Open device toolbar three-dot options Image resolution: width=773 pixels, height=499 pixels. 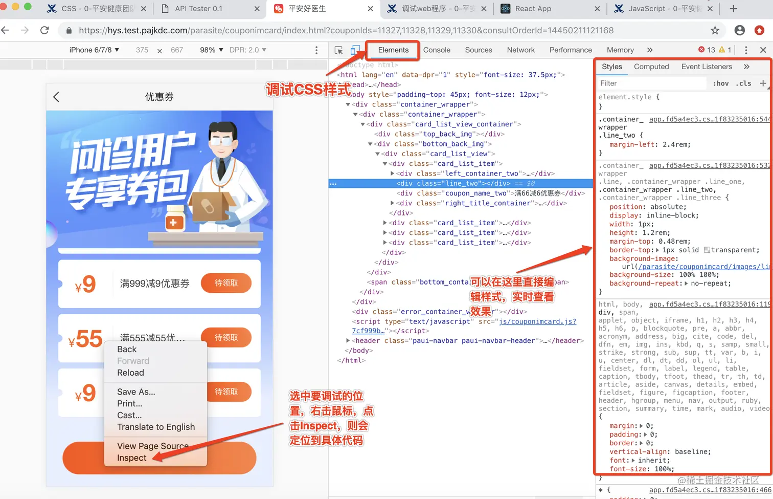[x=316, y=50]
